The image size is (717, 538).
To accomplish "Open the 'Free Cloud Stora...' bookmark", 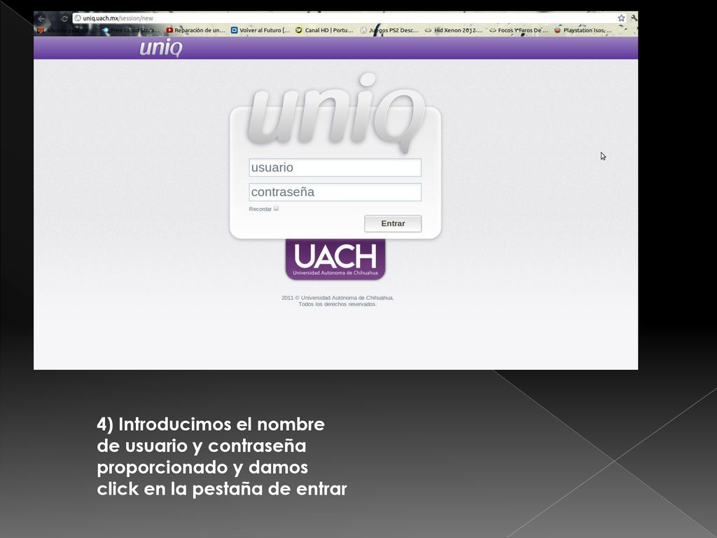I will (x=131, y=30).
